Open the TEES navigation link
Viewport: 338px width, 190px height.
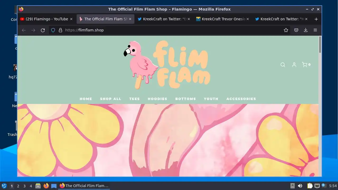click(x=134, y=99)
